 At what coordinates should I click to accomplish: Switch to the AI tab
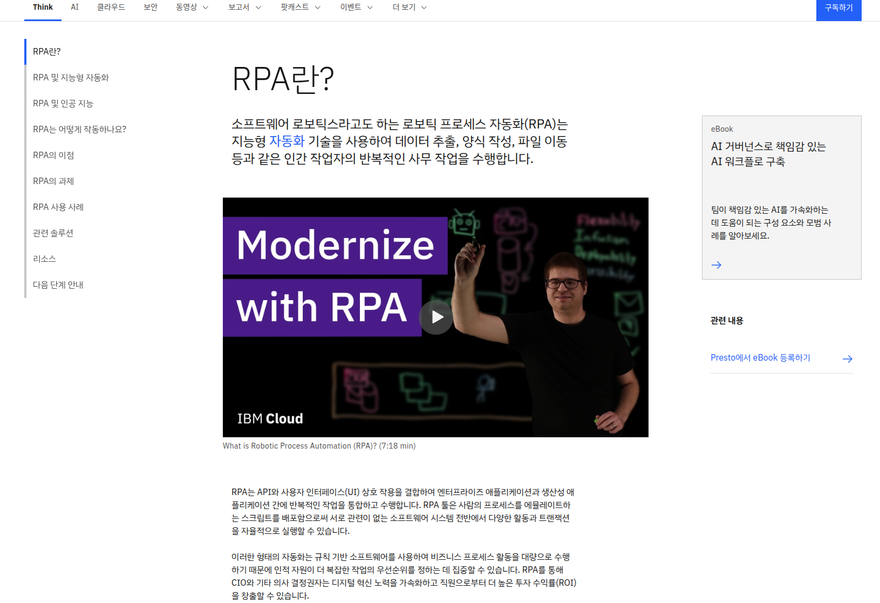[x=74, y=8]
